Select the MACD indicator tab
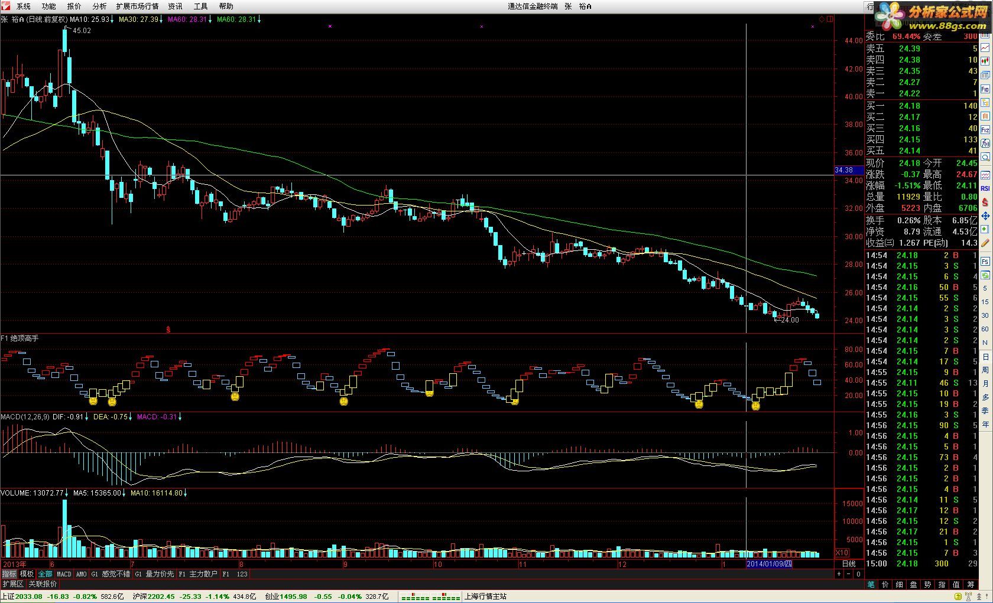Viewport: 993px width, 603px height. (x=64, y=574)
